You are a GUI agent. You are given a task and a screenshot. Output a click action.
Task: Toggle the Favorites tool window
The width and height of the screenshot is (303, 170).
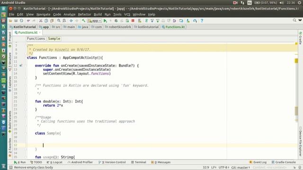tap(10, 147)
